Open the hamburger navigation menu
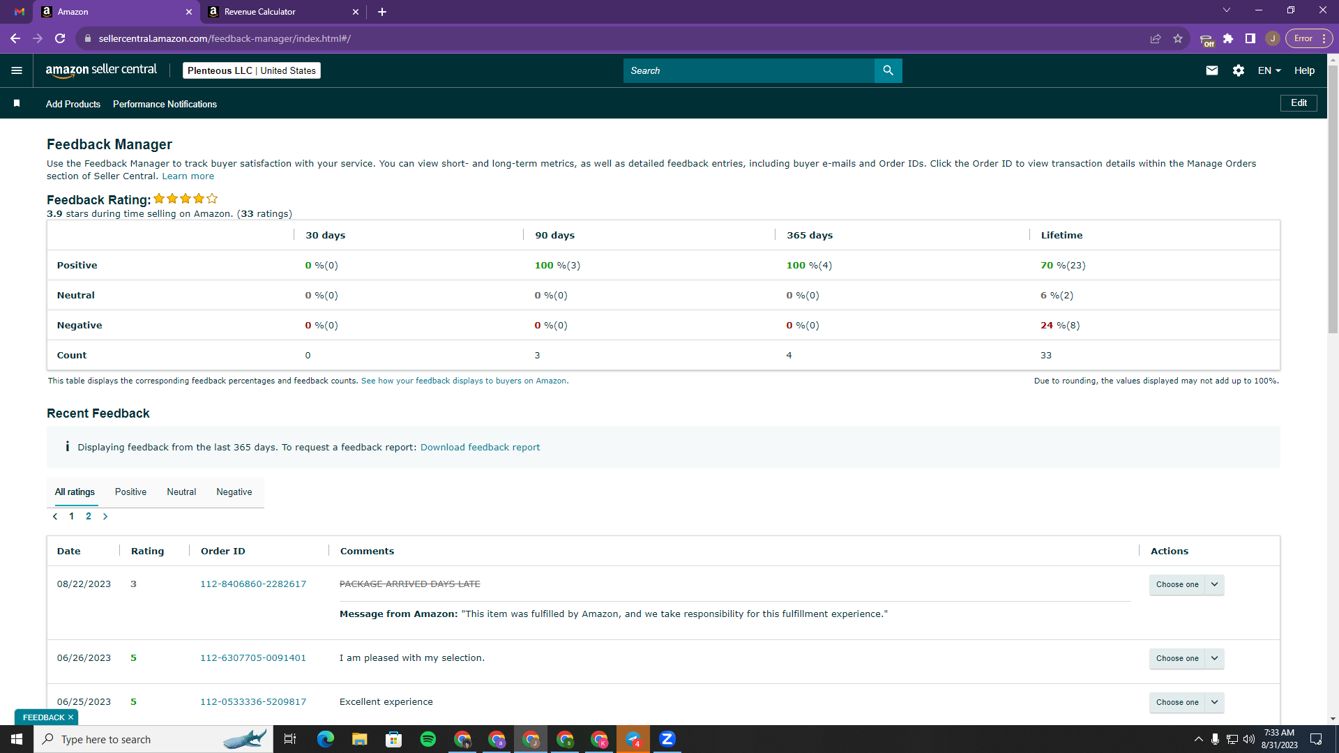The image size is (1339, 753). tap(17, 70)
